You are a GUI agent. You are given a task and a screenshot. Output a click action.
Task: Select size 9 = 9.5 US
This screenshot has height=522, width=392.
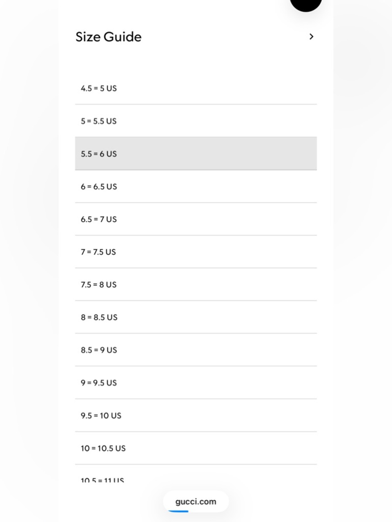[196, 383]
